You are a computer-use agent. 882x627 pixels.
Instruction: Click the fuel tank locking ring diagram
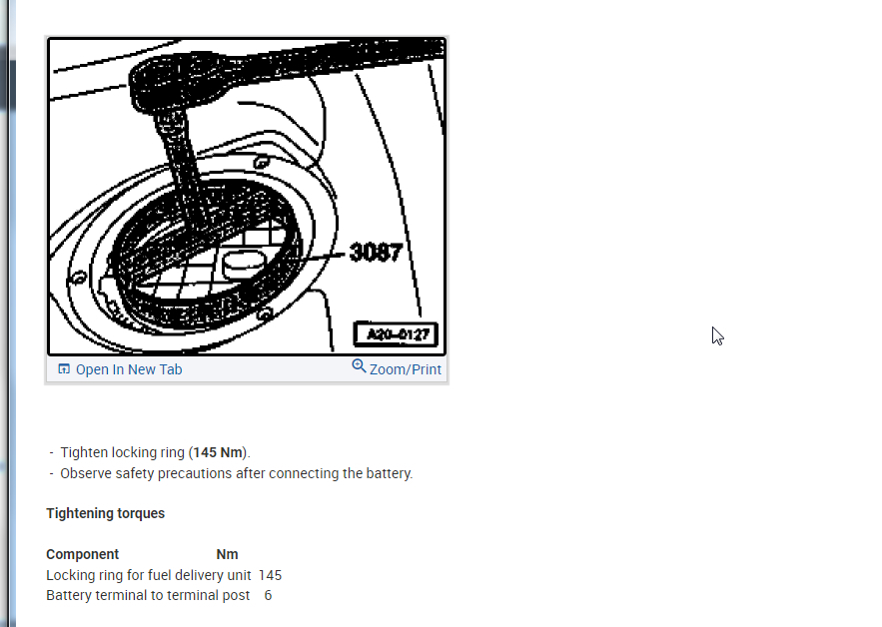pyautogui.click(x=247, y=197)
